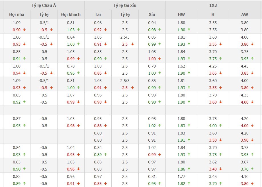Click the green up arrow beside 1.86
The width and height of the screenshot is (262, 187).
(x=189, y=169)
